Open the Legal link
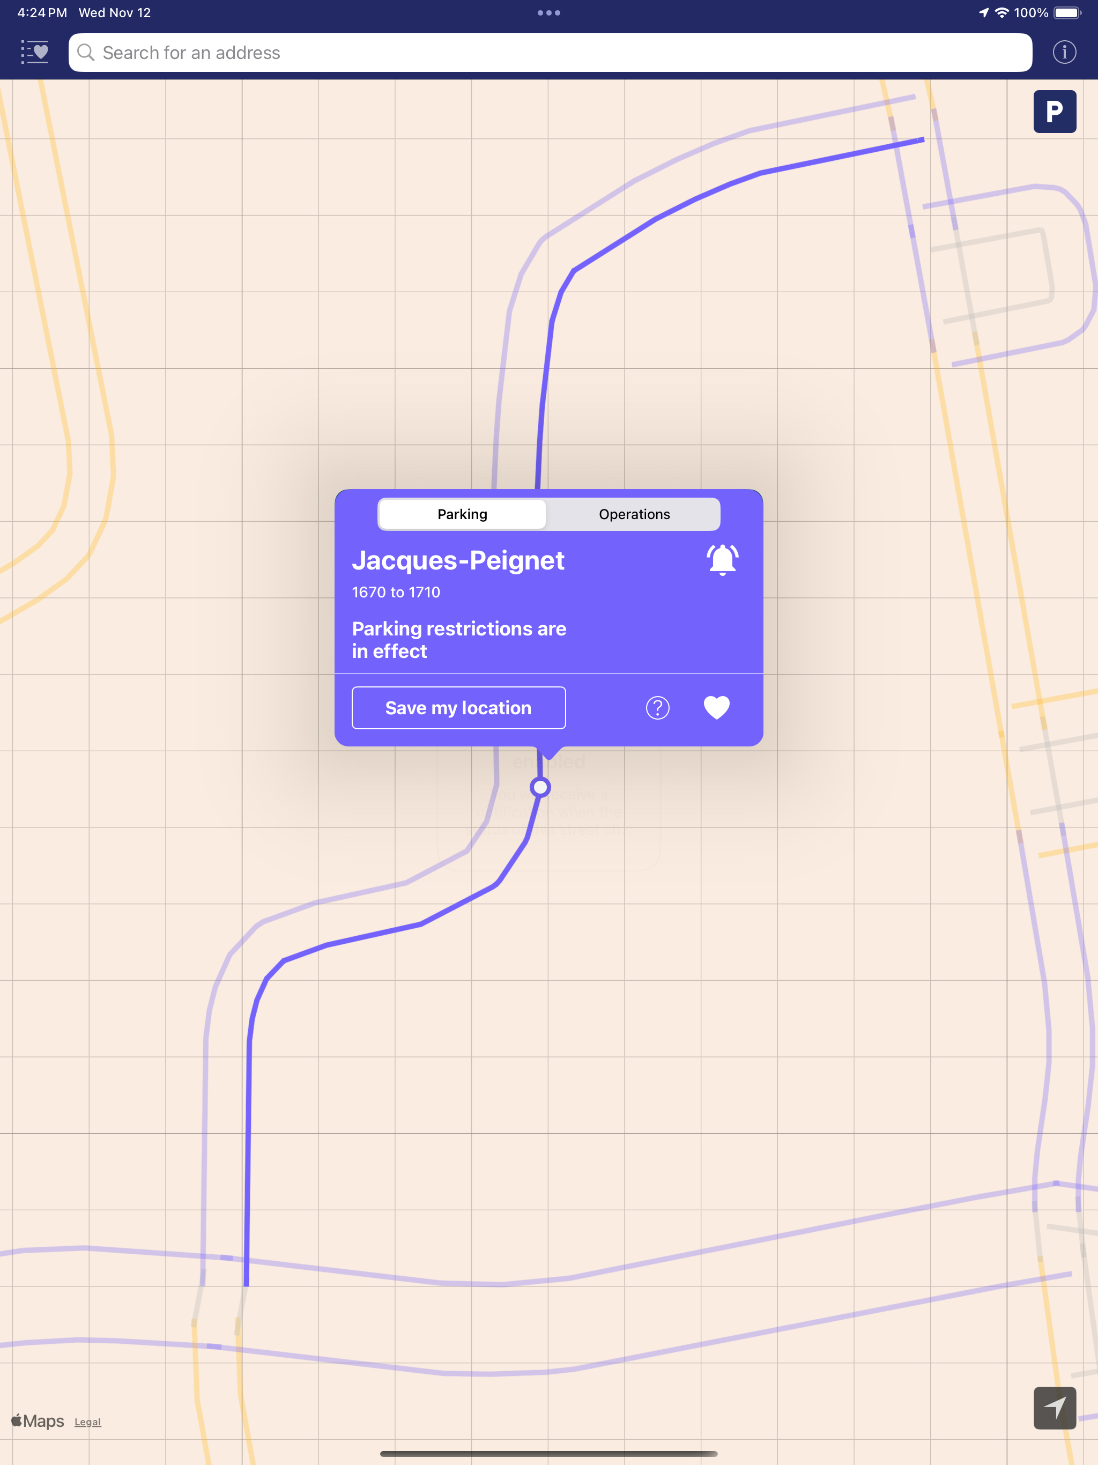1098x1465 pixels. (87, 1422)
